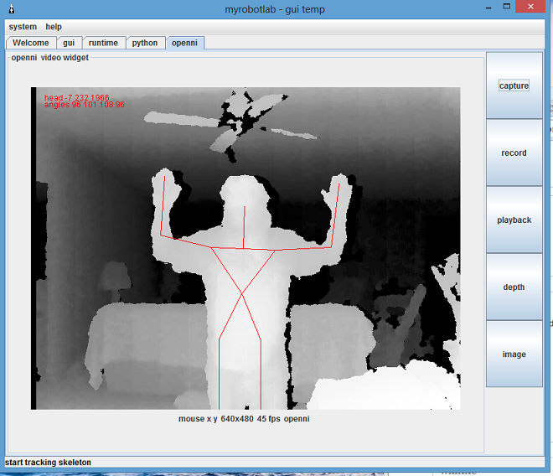The image size is (553, 476).
Task: Click the Java icon in the title bar
Action: click(9, 9)
